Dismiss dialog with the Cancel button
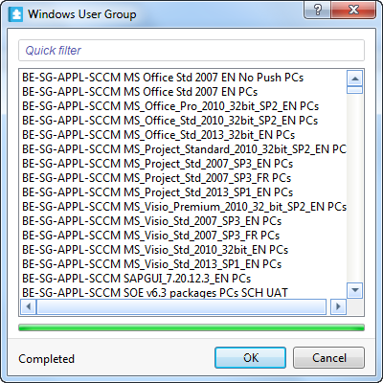Viewport: 383px width, 383px height. click(x=328, y=358)
